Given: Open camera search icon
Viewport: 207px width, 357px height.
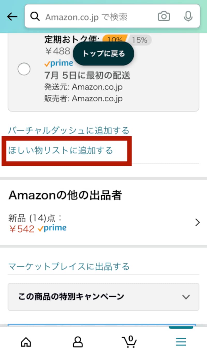Looking at the screenshot, I should click(x=164, y=17).
